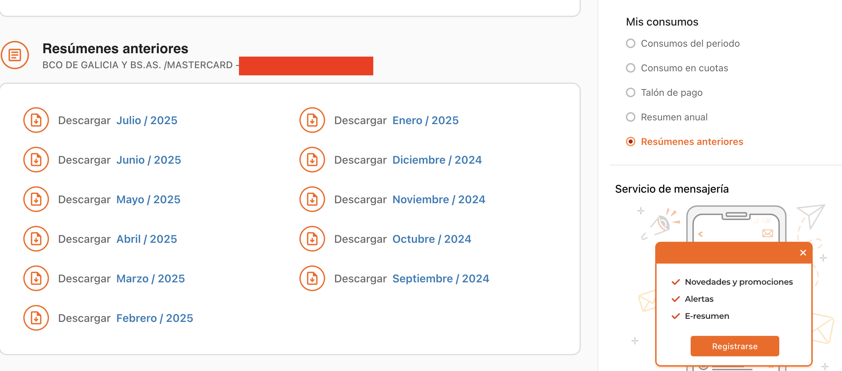Download the Noviembre / 2024 statement link
Viewport: 842px width, 371px height.
[x=439, y=199]
